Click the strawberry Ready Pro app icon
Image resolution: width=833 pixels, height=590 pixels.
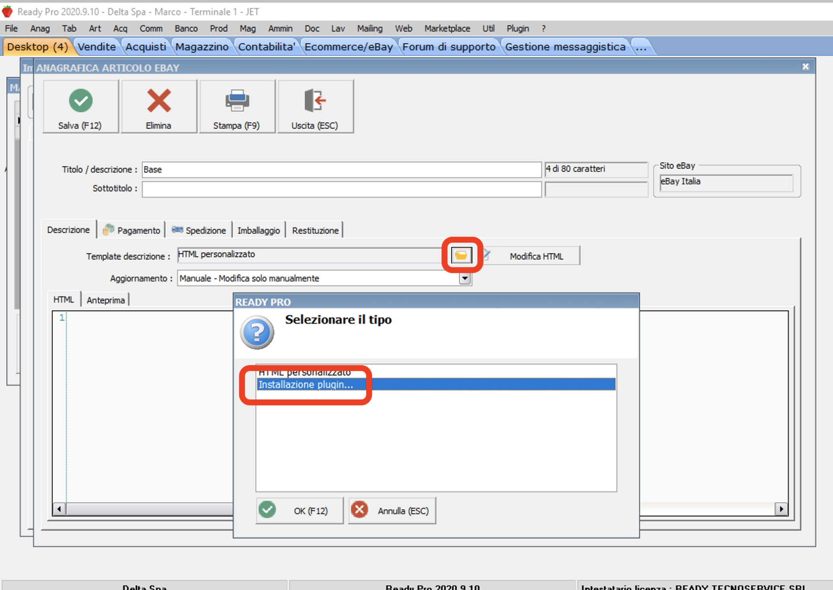tap(7, 11)
